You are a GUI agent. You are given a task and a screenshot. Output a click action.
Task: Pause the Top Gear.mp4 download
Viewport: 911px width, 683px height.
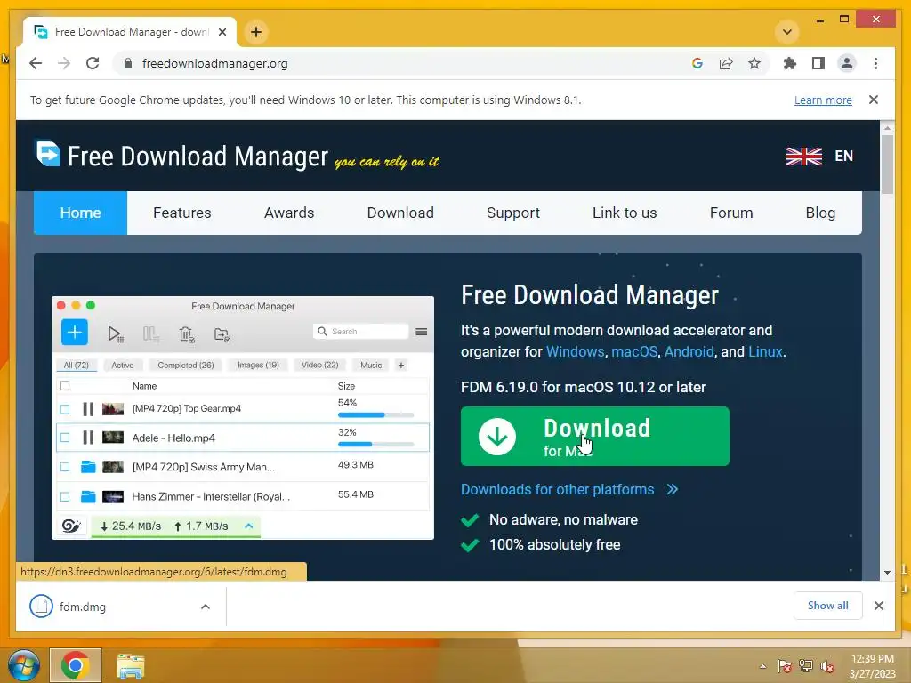pos(88,409)
